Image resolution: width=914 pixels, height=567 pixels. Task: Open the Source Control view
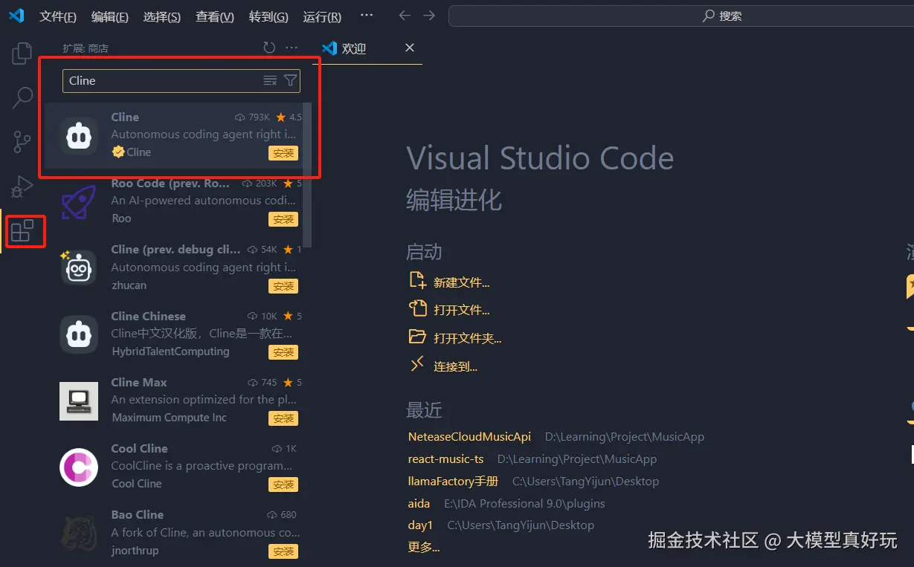click(x=22, y=142)
